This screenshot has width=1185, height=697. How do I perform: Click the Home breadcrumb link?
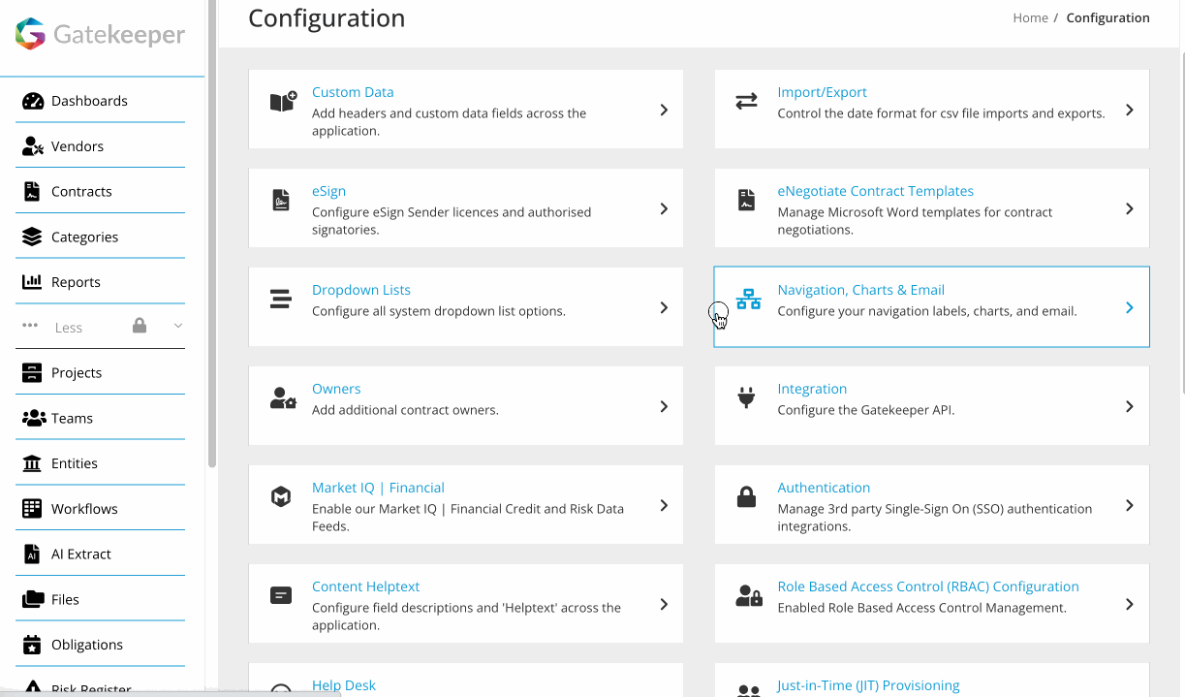[x=1030, y=17]
